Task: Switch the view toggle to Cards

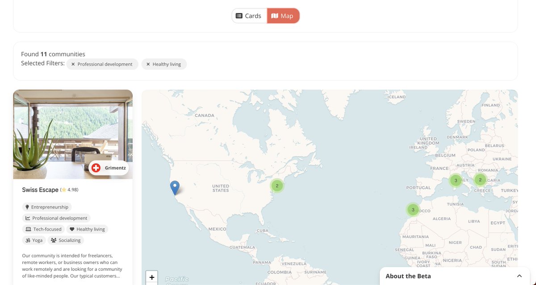Action: coord(249,16)
